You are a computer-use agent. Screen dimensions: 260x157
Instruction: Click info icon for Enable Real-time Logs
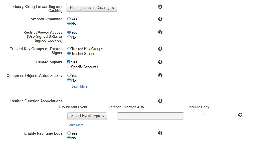coord(160,133)
